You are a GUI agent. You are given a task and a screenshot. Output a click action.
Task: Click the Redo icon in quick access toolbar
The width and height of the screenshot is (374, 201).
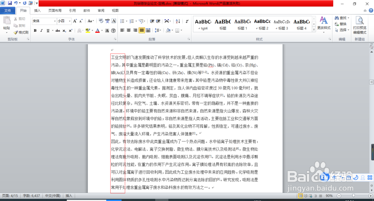(x=25, y=3)
